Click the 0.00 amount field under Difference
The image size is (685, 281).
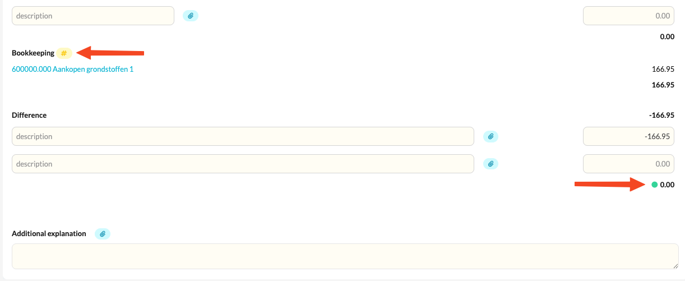(x=628, y=164)
